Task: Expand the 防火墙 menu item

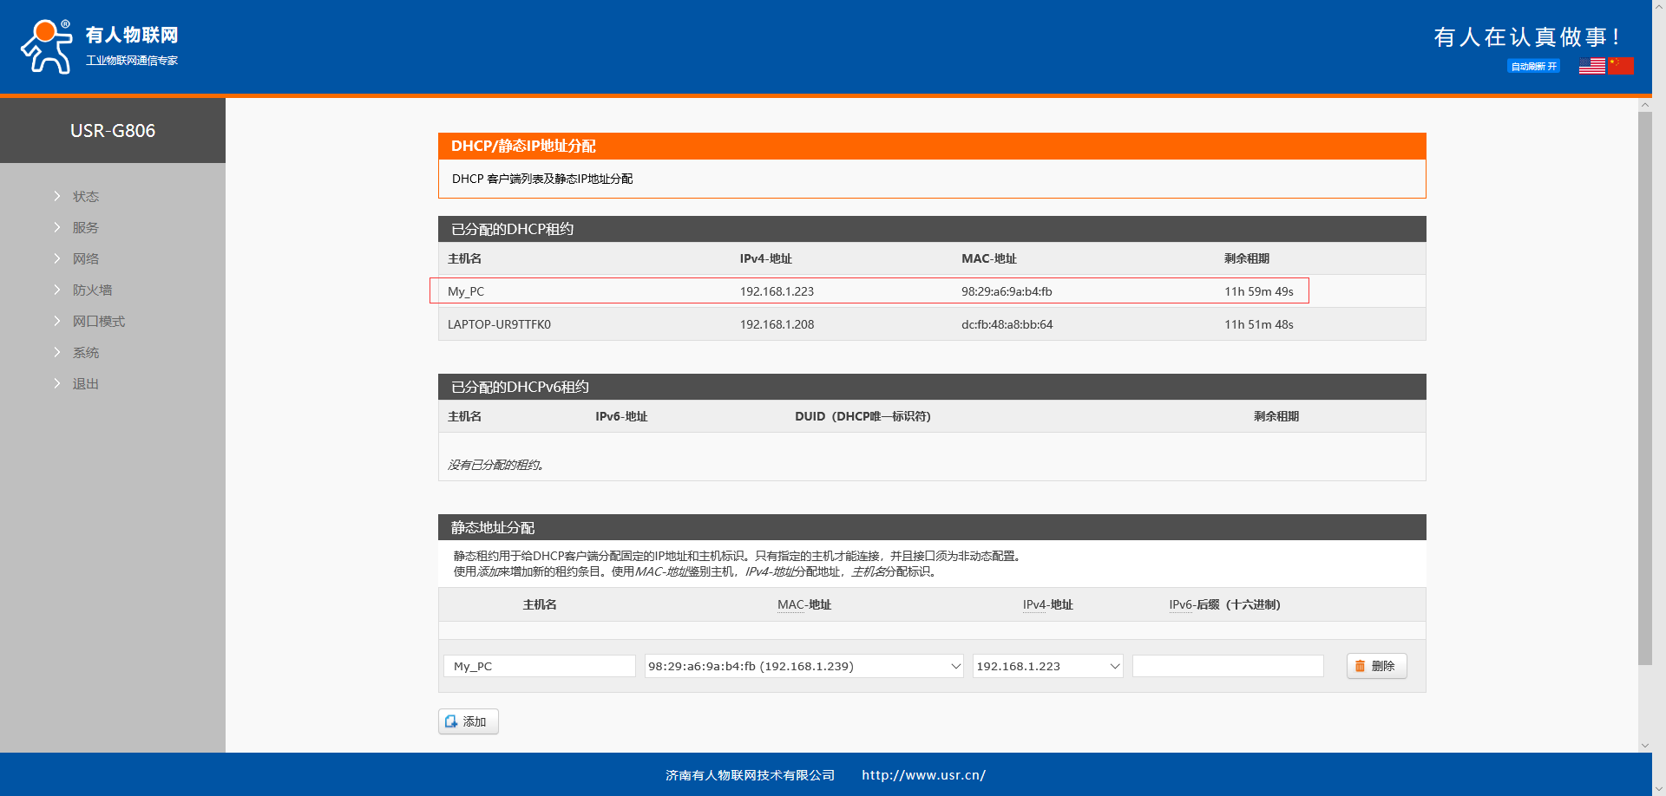Action: [x=92, y=290]
